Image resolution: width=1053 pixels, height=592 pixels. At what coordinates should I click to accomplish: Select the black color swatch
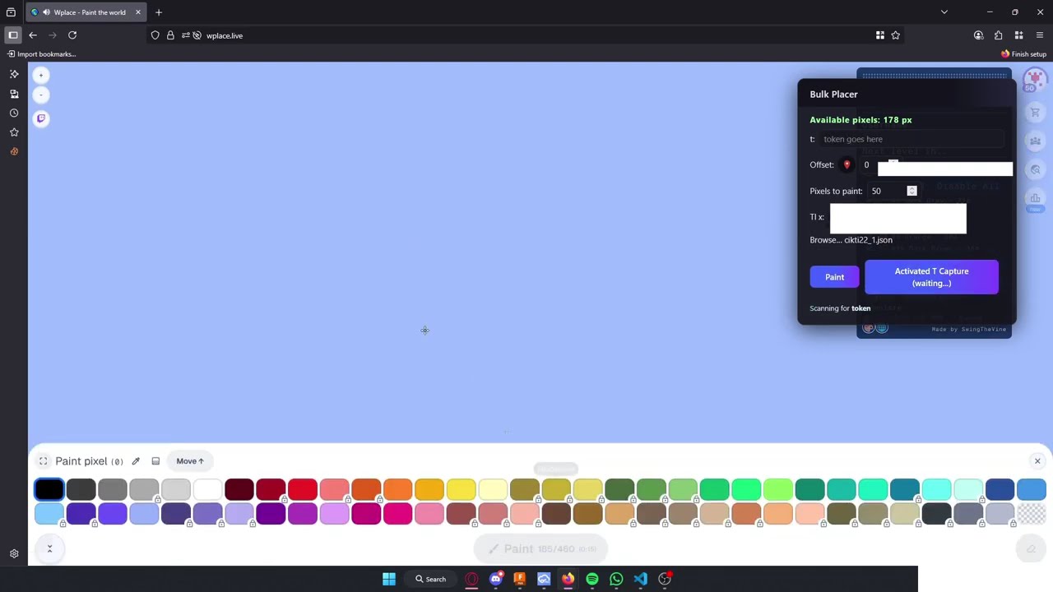coord(49,490)
